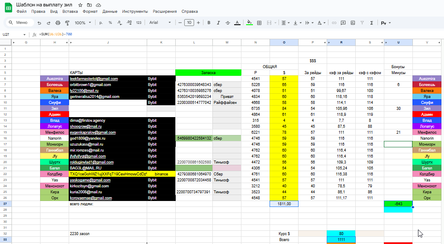Image resolution: width=444 pixels, height=244 pixels.
Task: Open text wrapping dropdown
Action: [x=309, y=23]
